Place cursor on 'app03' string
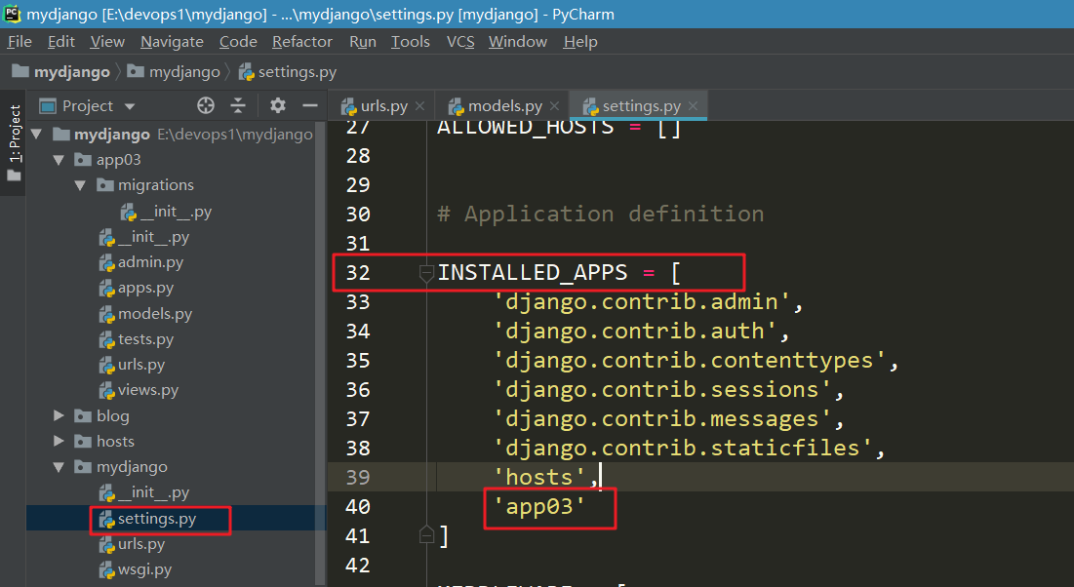The width and height of the screenshot is (1074, 587). click(539, 507)
